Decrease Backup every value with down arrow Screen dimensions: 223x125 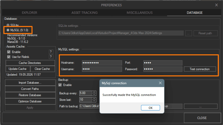(94, 94)
